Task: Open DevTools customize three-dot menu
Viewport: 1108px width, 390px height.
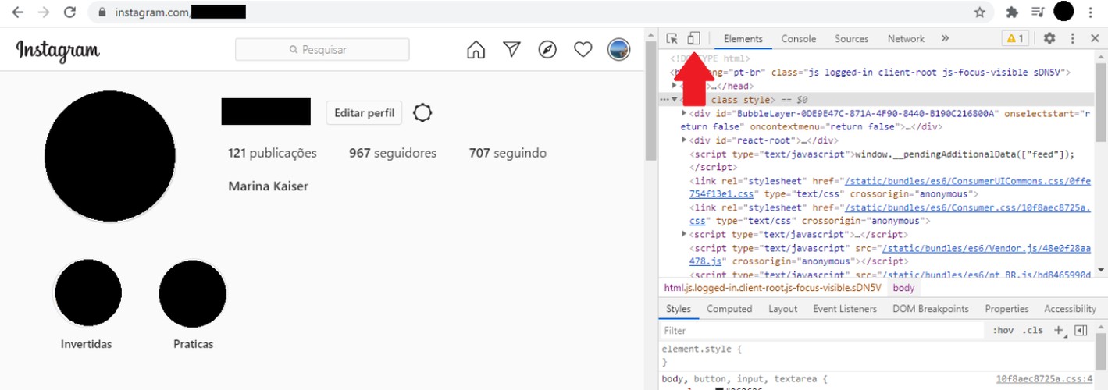Action: (x=1073, y=38)
